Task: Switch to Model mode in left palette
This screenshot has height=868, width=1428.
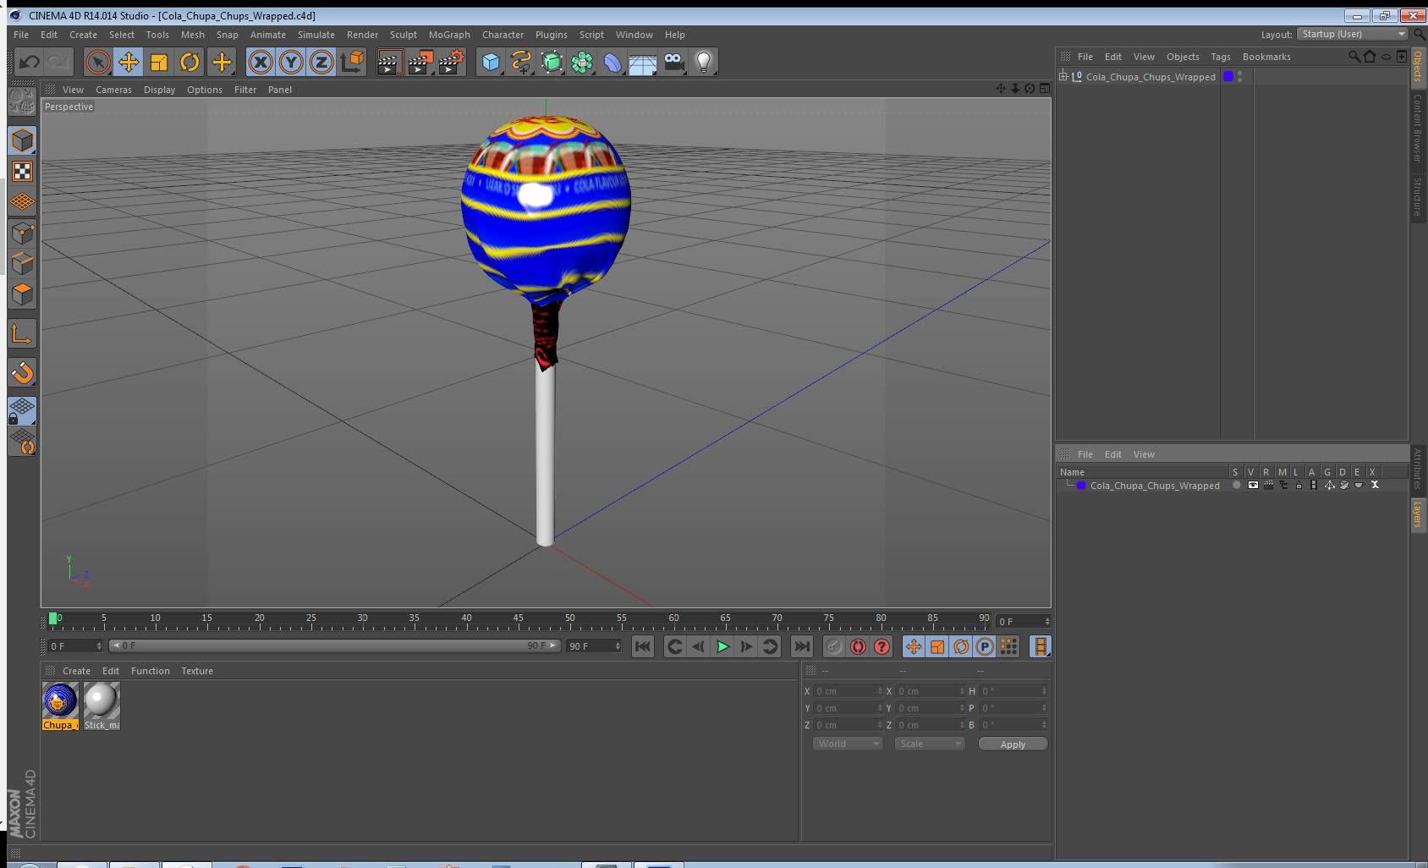Action: pyautogui.click(x=22, y=140)
